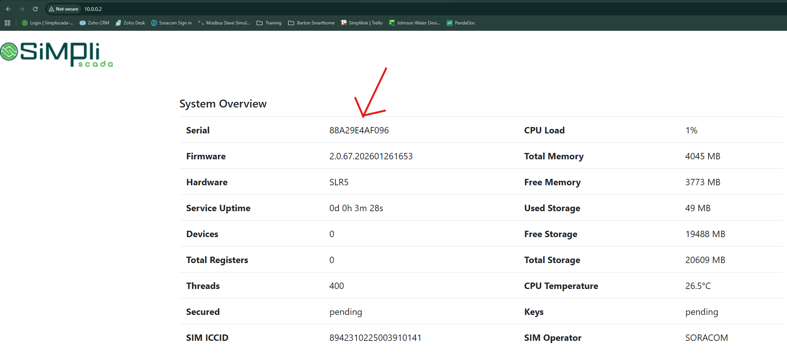The width and height of the screenshot is (787, 360).
Task: Open Johnson Water Devi... bookmark
Action: pos(414,23)
